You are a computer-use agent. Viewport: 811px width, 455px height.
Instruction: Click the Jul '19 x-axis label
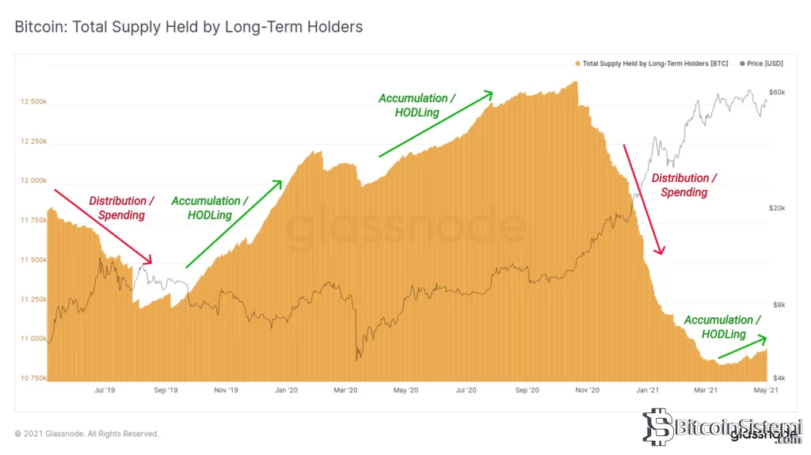pos(105,390)
